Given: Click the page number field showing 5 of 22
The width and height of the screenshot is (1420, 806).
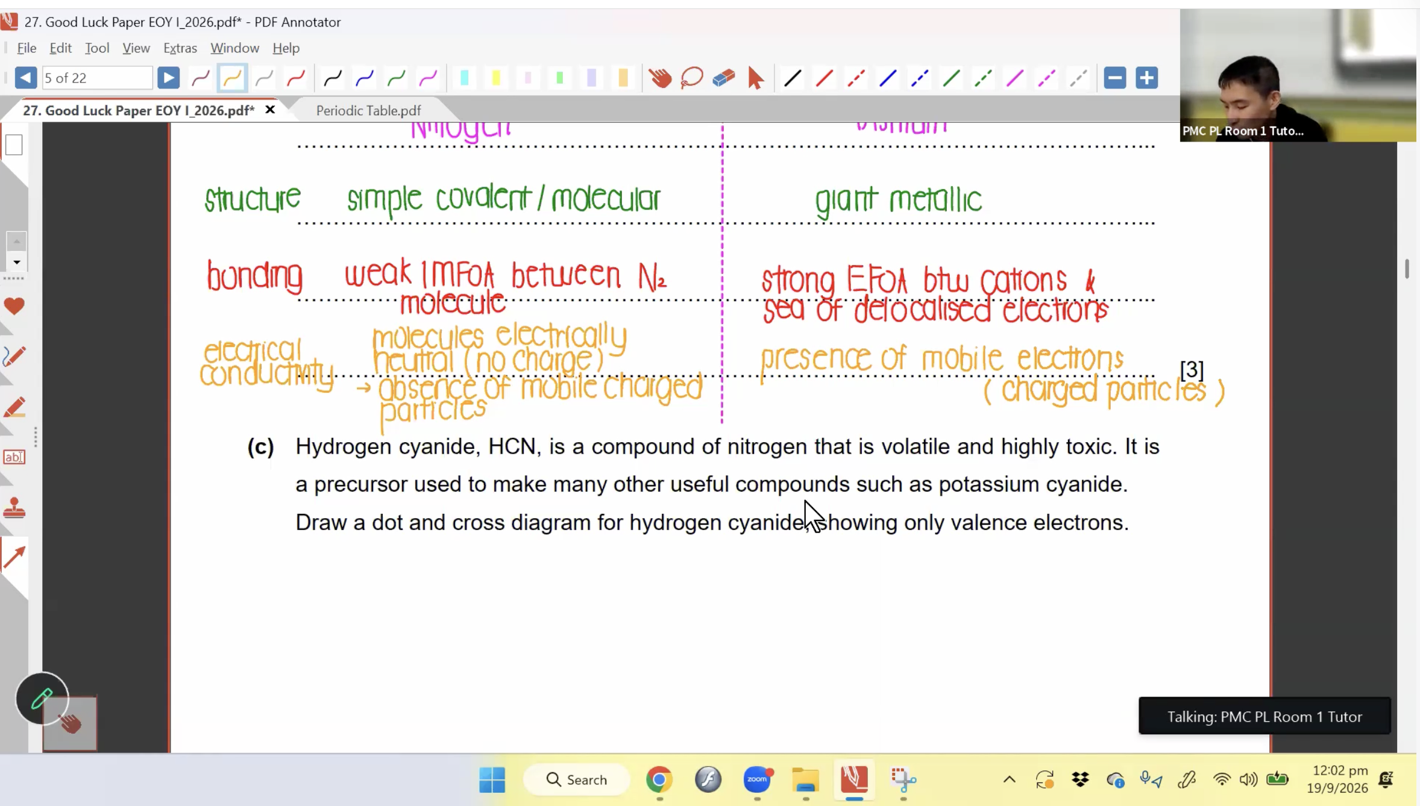Looking at the screenshot, I should 96,78.
